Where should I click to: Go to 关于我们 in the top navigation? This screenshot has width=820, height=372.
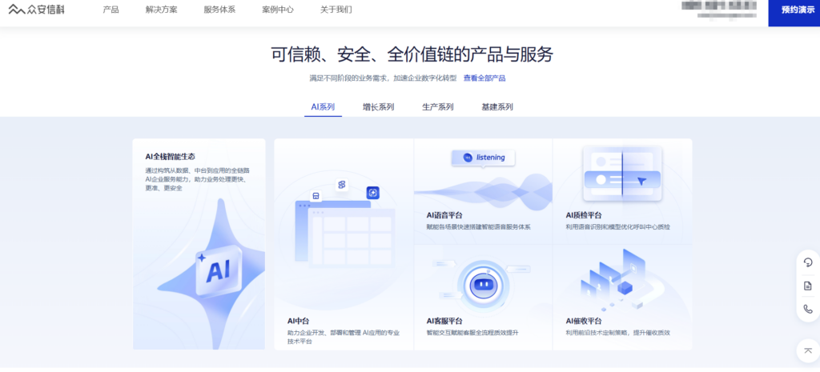(336, 10)
